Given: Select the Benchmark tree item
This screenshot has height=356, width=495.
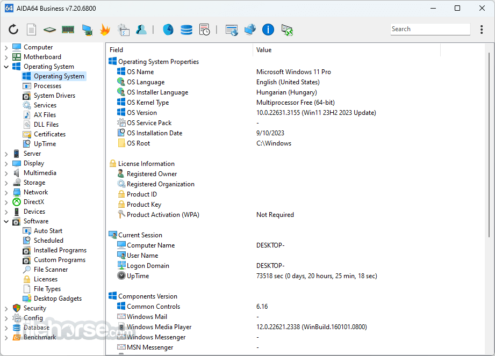Looking at the screenshot, I should tap(39, 337).
